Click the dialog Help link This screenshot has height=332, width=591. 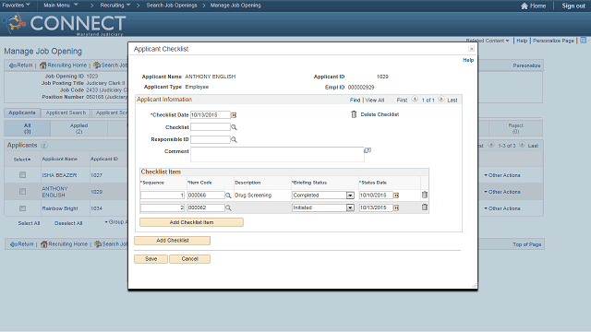(x=468, y=60)
